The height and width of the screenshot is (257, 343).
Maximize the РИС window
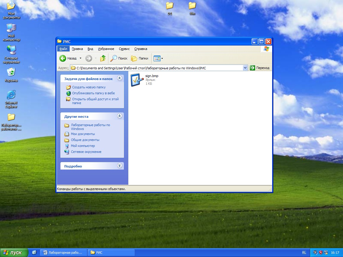point(261,42)
